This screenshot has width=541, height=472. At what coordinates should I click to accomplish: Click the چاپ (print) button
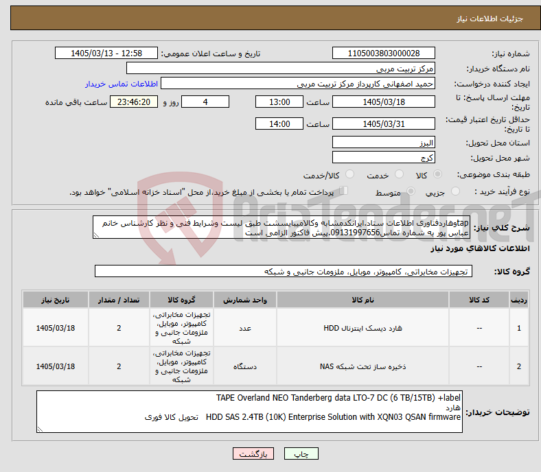click(301, 453)
